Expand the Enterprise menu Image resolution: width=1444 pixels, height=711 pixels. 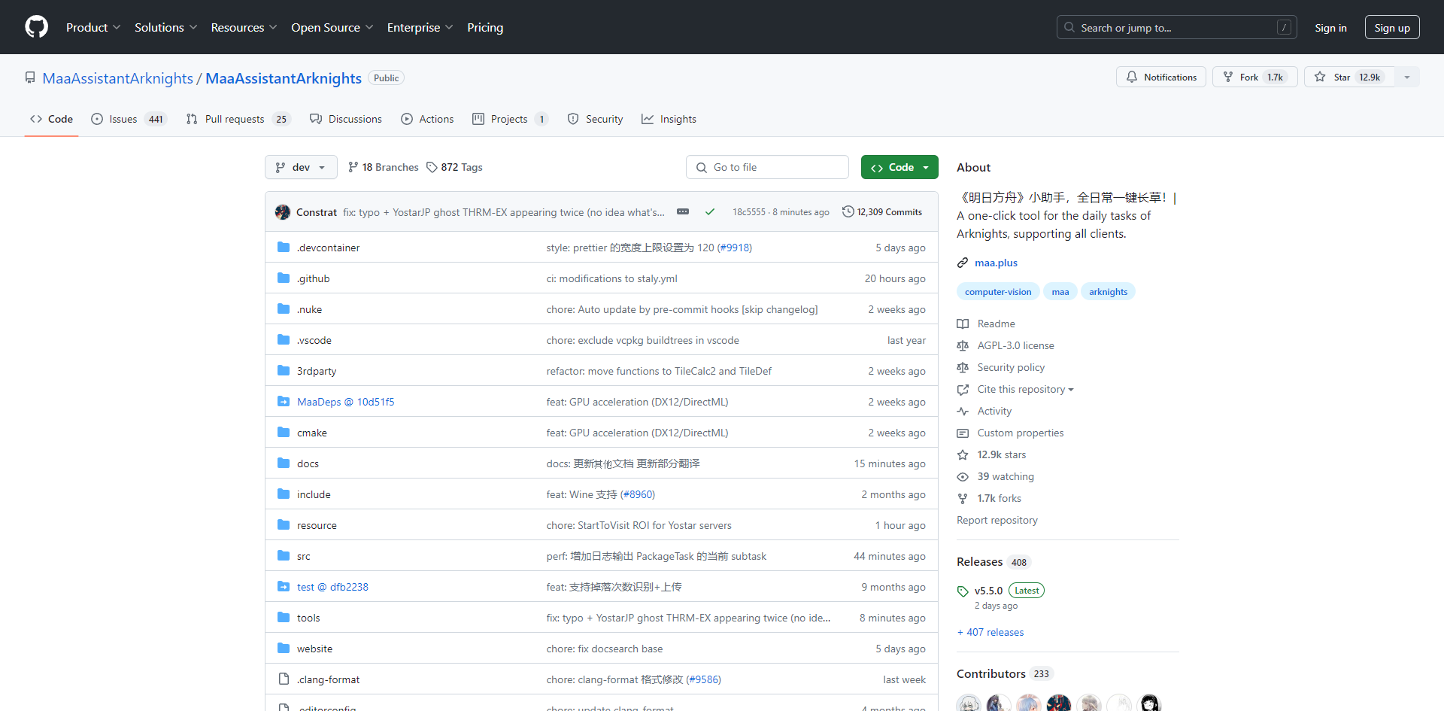420,27
